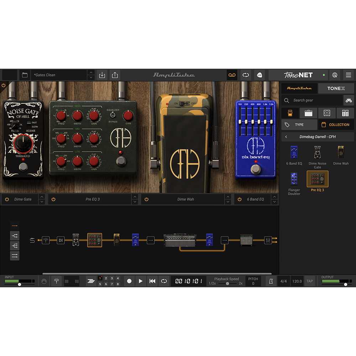
Task: Click the TYPE filter button
Action: click(299, 125)
